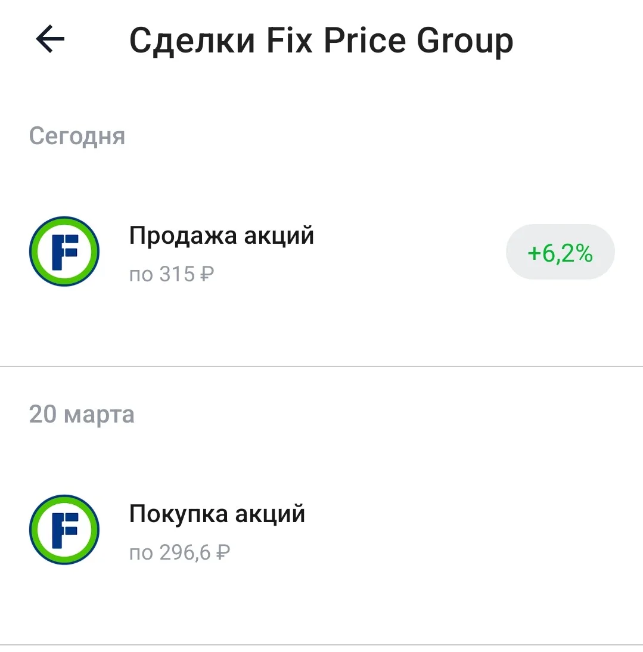Click the blue F inside the purchase logo
643x652 pixels.
coord(64,530)
